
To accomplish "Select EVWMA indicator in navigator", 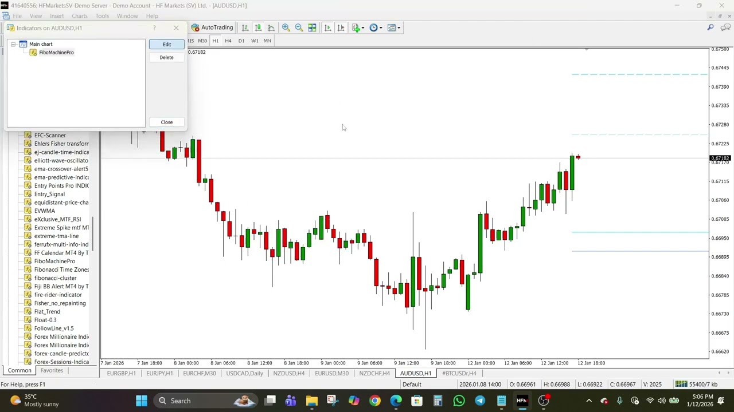I will coord(45,211).
